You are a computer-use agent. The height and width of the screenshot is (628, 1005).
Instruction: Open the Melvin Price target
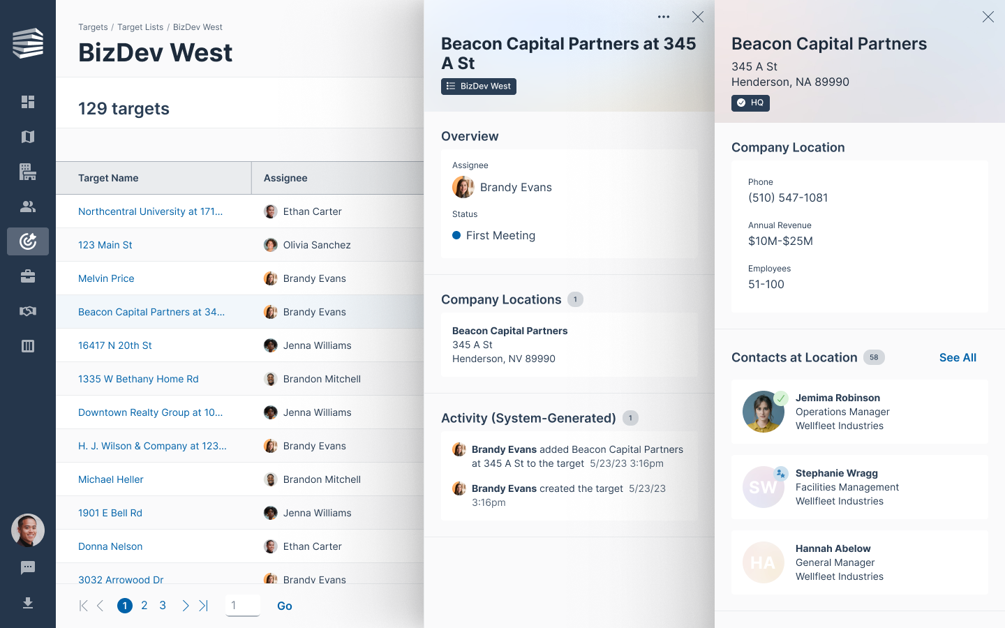point(106,278)
